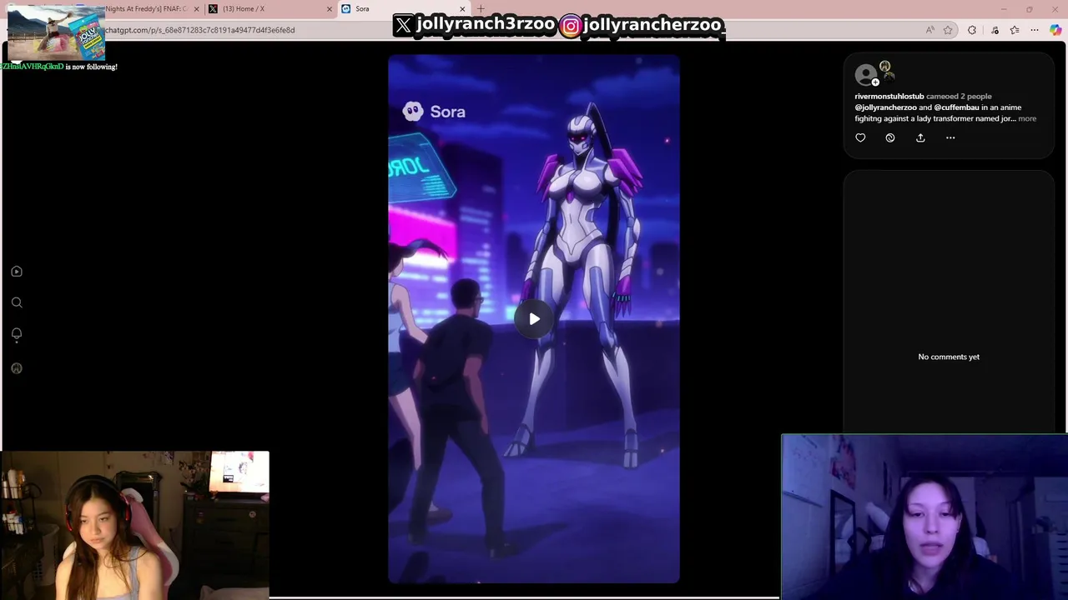Screen dimensions: 1068x600
Task: Close the Sora browser tab
Action: click(464, 9)
